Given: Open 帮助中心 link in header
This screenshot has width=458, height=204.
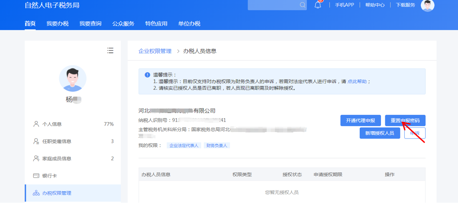Looking at the screenshot, I should (375, 5).
